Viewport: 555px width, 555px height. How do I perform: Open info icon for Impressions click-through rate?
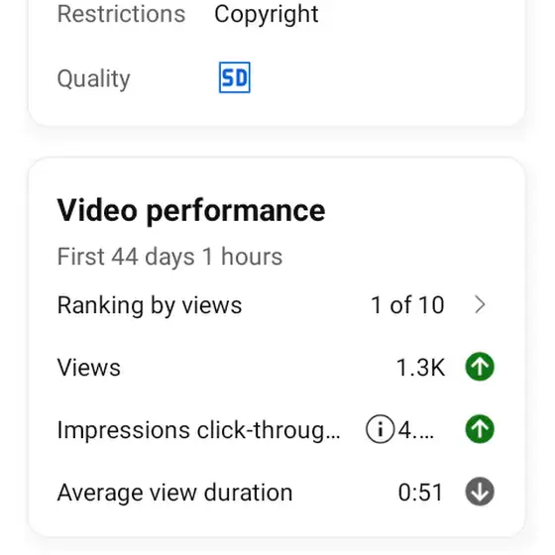[381, 429]
